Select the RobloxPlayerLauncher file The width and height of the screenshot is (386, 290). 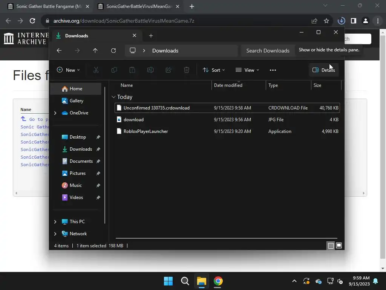[227, 131]
